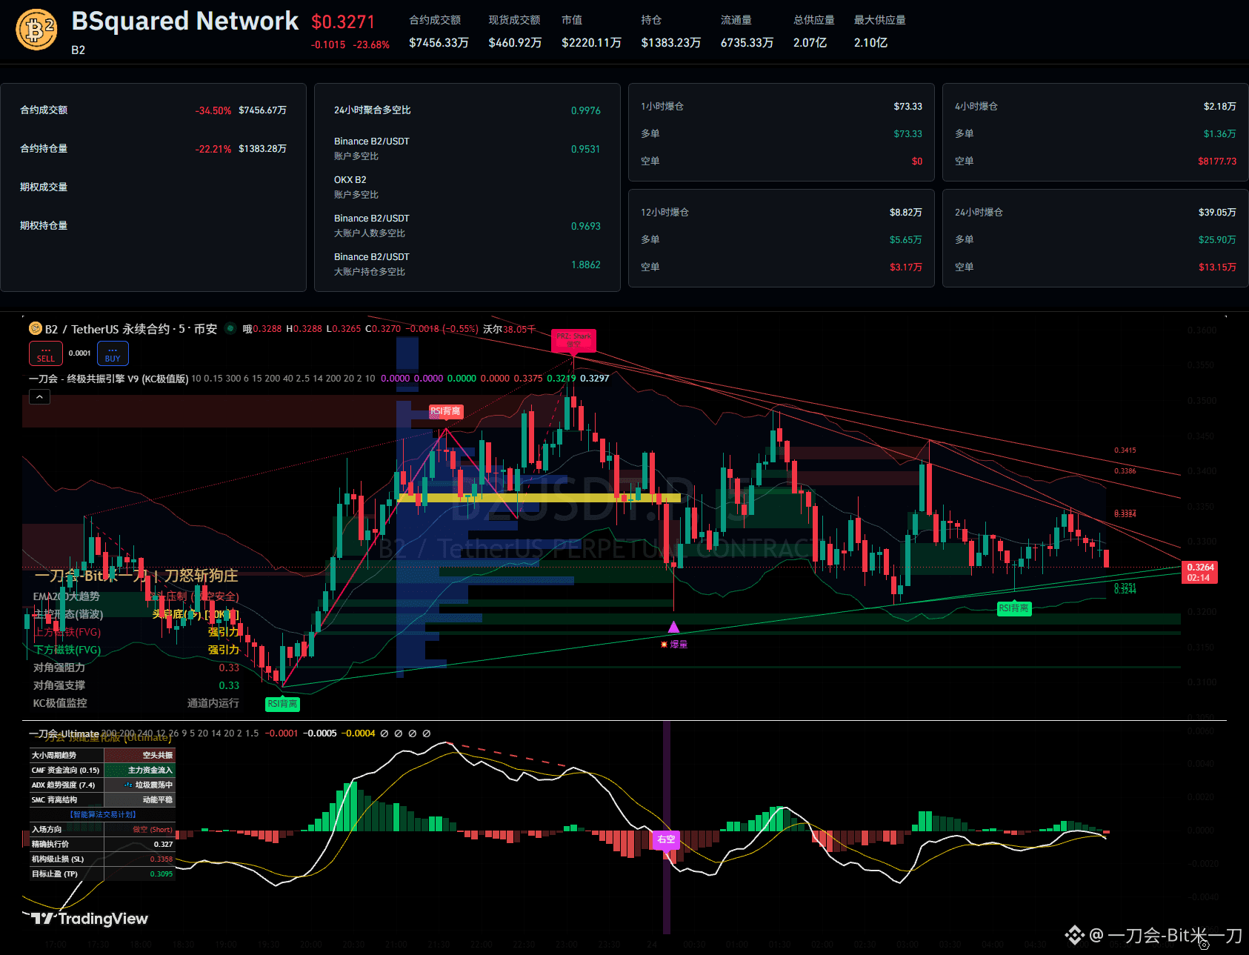Click the last ⊘ icon in Ultimate legend
The height and width of the screenshot is (955, 1249).
pos(426,733)
